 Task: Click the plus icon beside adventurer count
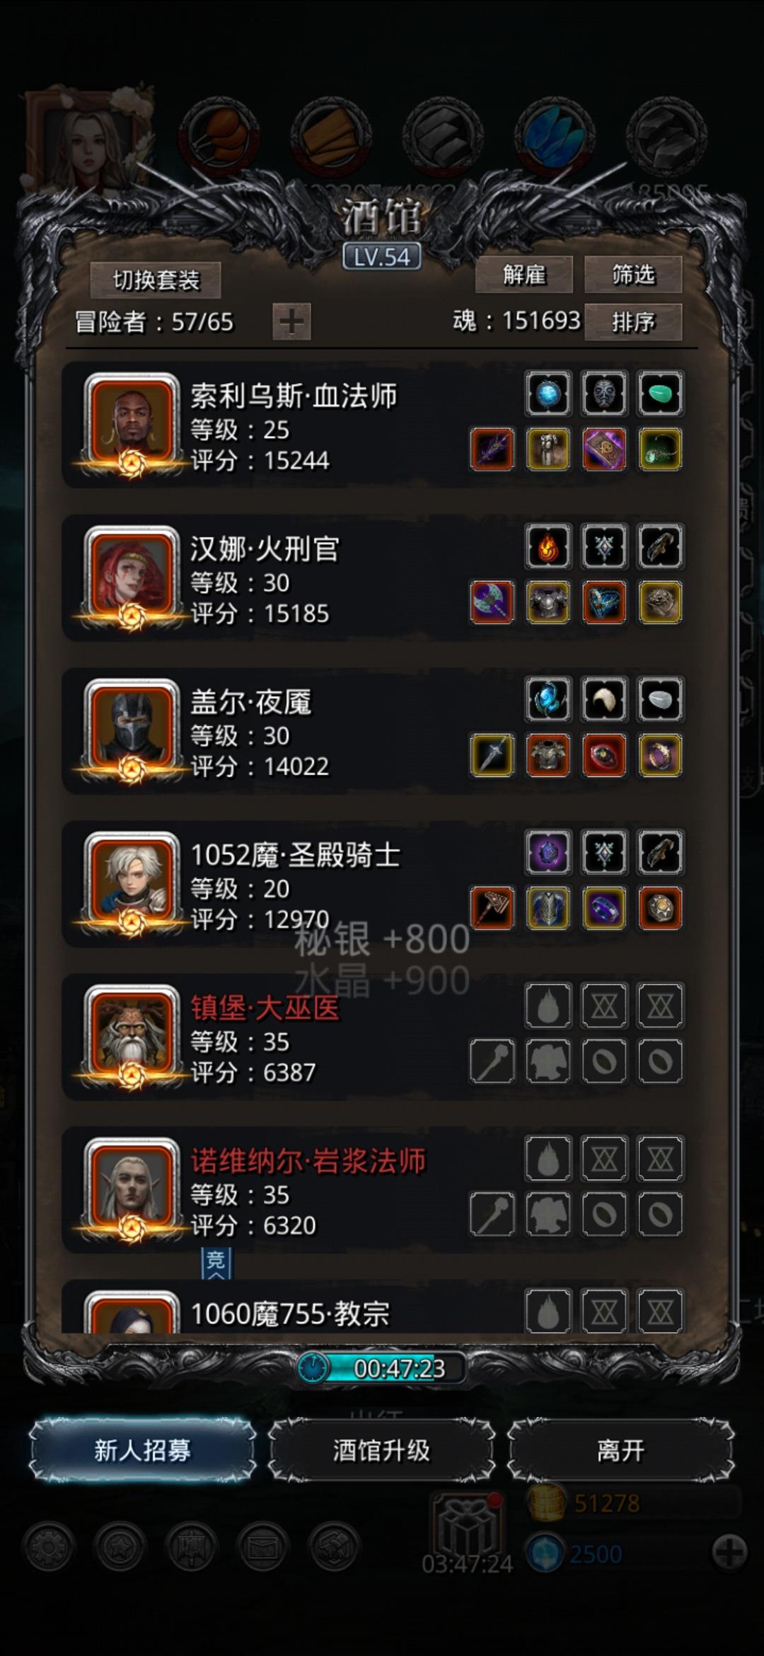(291, 322)
